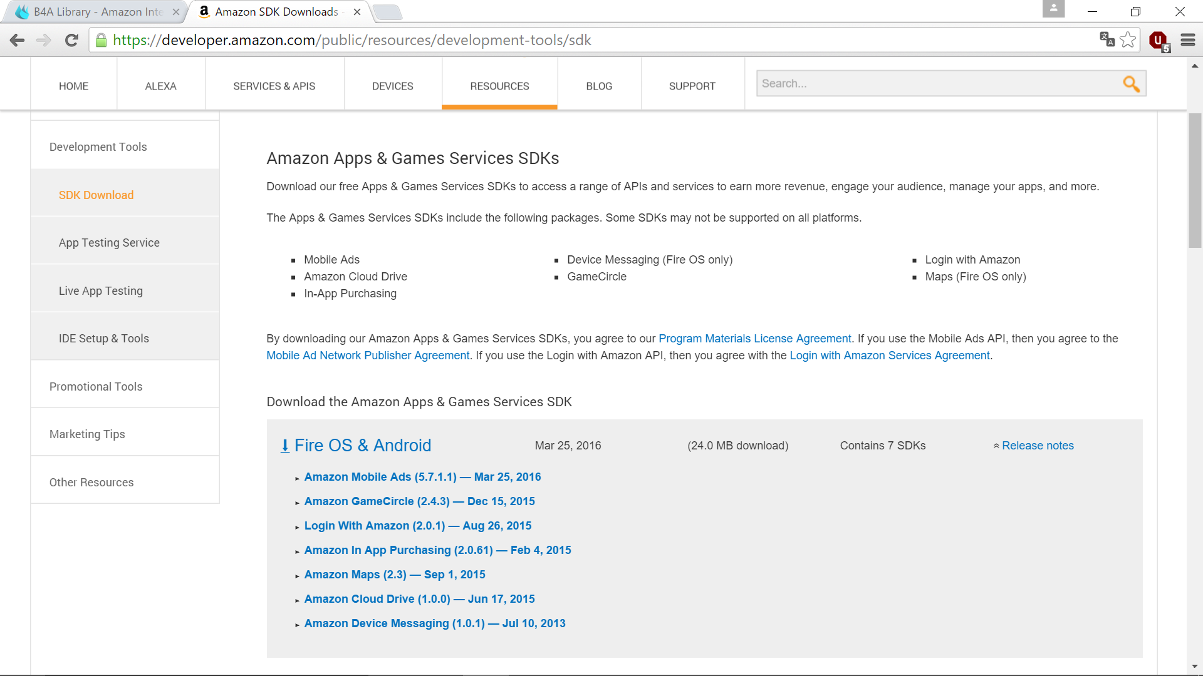The image size is (1203, 676).
Task: Open App Testing Service in sidebar
Action: click(x=125, y=242)
